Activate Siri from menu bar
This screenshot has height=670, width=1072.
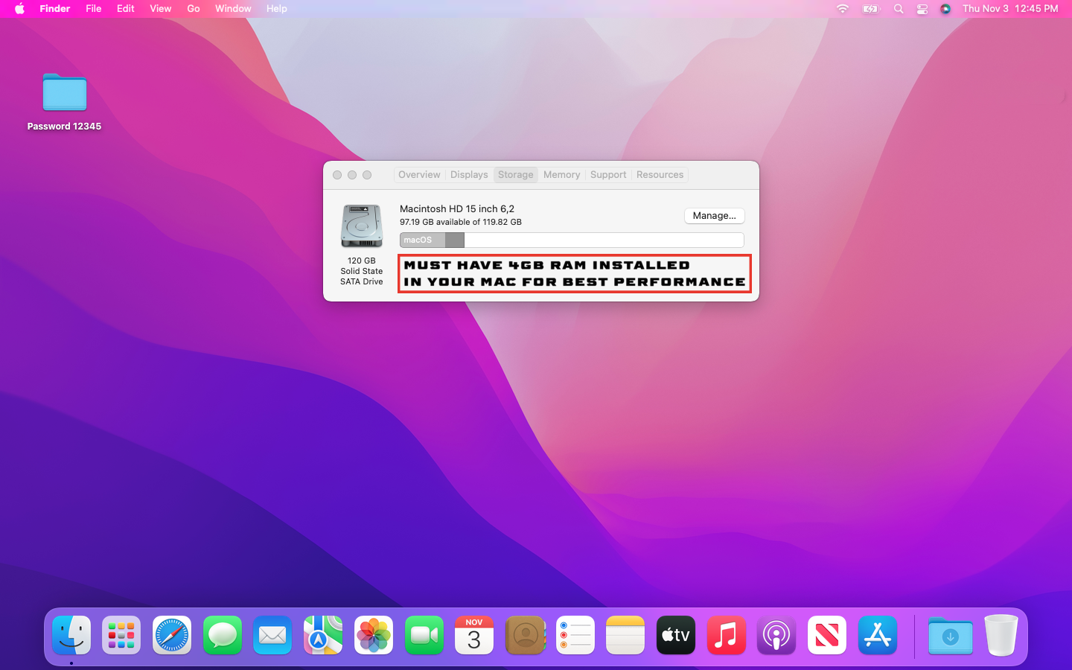[945, 9]
